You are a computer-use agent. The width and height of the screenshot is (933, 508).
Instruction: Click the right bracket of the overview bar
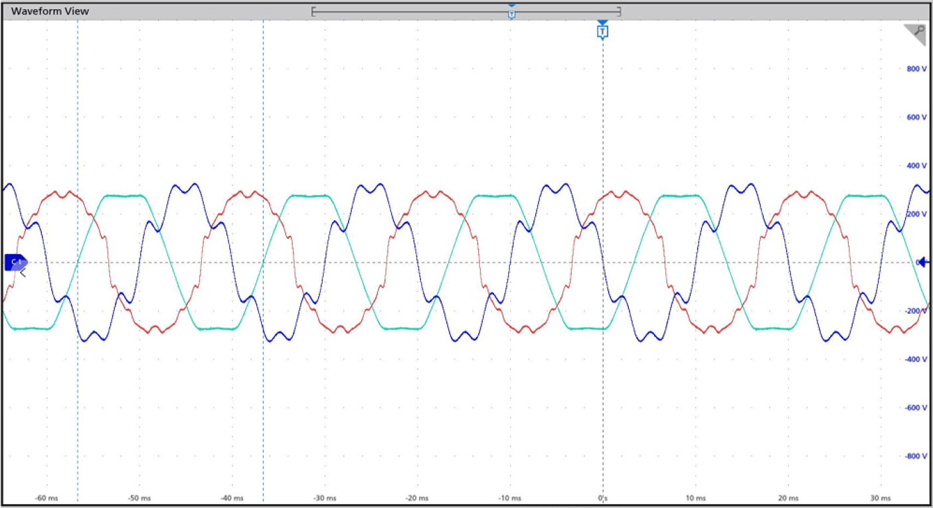click(619, 11)
